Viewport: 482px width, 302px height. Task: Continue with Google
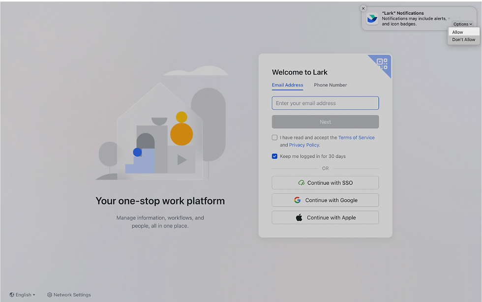[x=325, y=200]
